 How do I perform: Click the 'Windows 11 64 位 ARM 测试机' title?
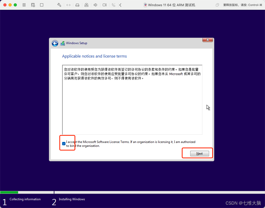(x=172, y=5)
